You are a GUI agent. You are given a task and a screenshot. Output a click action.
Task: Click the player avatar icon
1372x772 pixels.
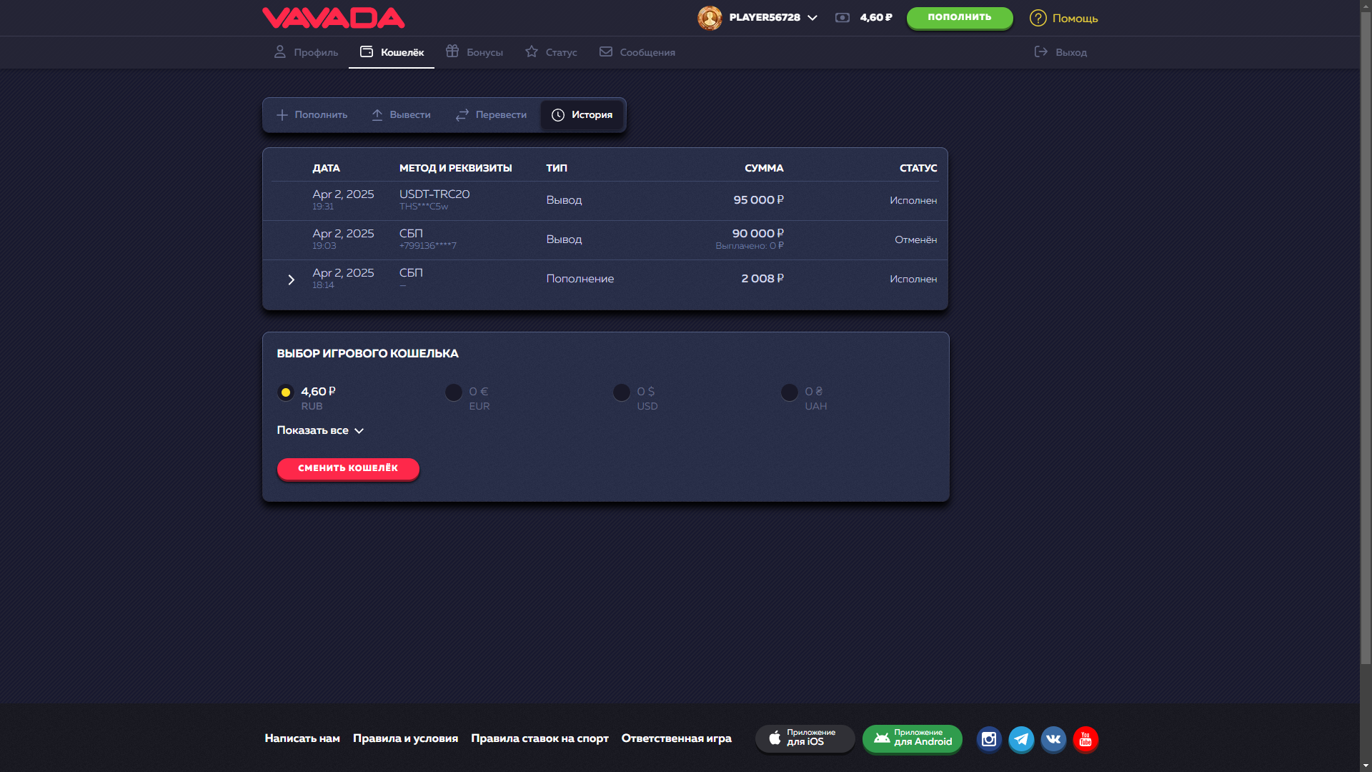710,18
